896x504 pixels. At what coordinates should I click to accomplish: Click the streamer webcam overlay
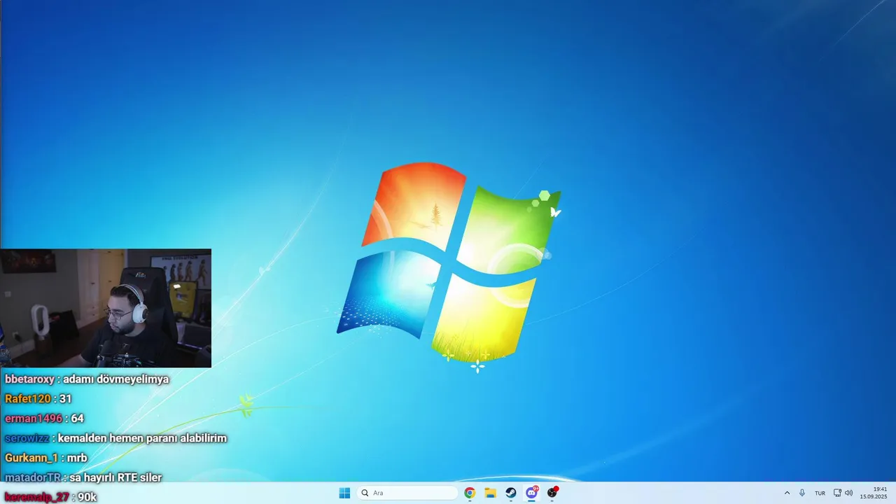tap(106, 308)
